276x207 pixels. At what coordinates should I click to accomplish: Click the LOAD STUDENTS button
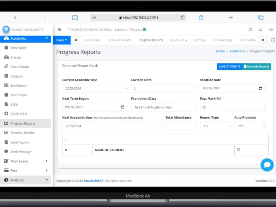point(229,67)
